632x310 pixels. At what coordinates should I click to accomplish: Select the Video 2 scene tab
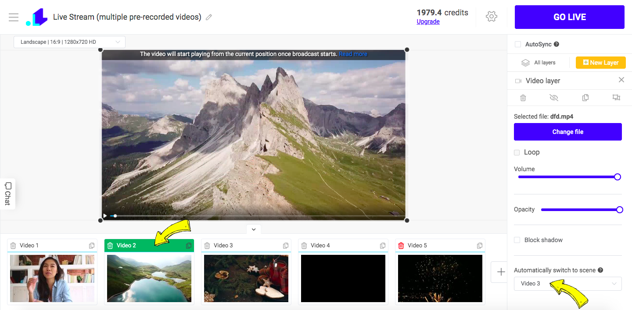tap(149, 246)
